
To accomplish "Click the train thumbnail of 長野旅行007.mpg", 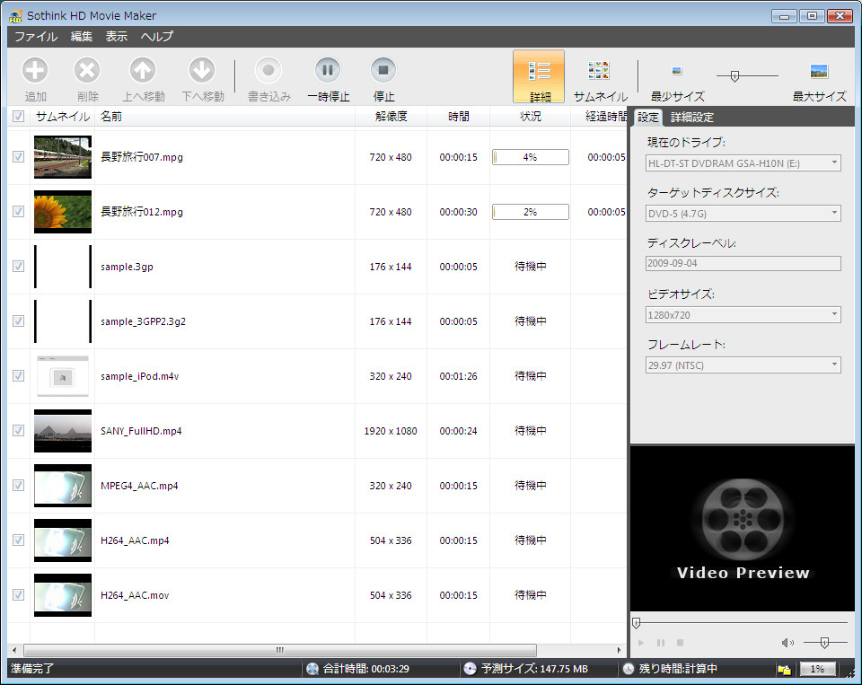I will pyautogui.click(x=63, y=157).
